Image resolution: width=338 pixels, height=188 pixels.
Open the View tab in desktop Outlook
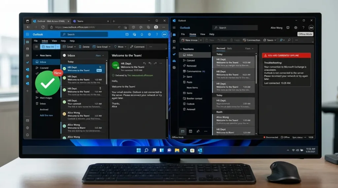(x=203, y=34)
